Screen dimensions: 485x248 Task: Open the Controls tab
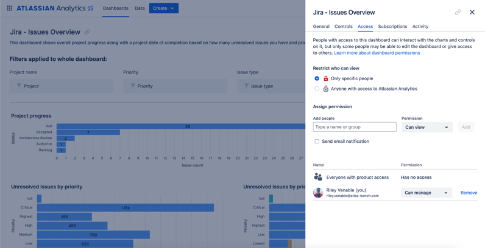pos(343,27)
